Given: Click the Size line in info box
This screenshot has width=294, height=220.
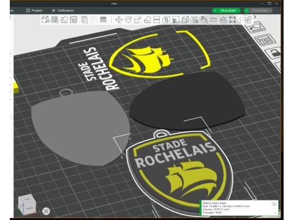Looking at the screenshot, I should (226, 207).
